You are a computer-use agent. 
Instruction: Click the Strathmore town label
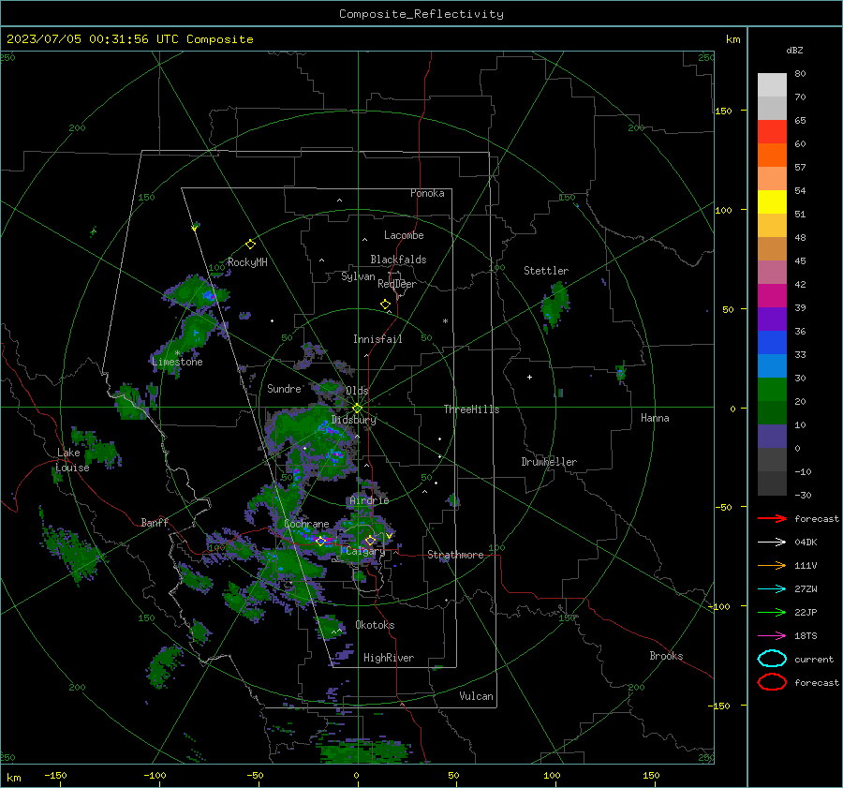point(455,555)
